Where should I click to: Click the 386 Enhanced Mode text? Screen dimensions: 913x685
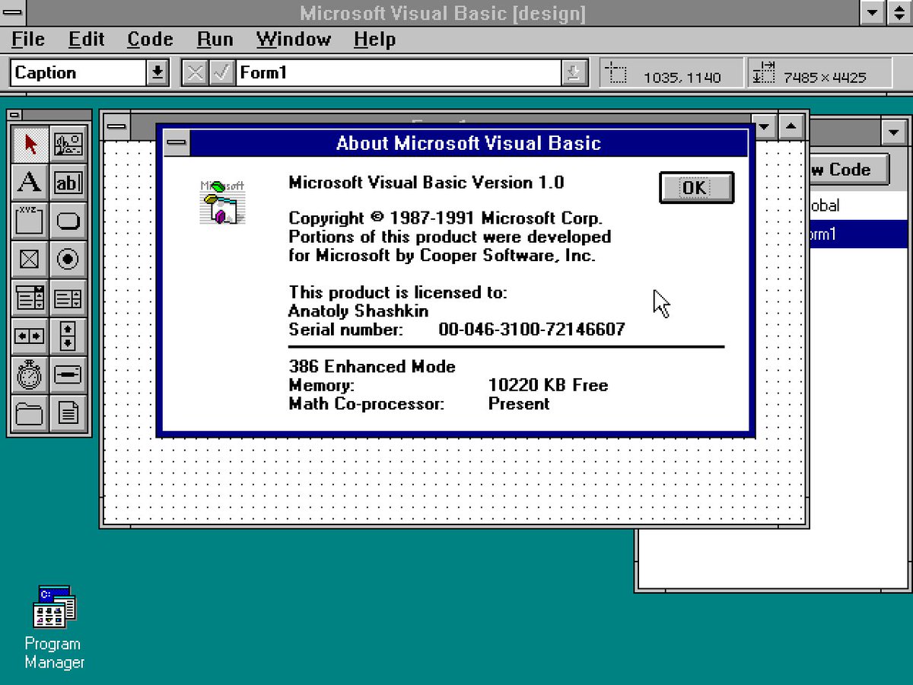(372, 367)
